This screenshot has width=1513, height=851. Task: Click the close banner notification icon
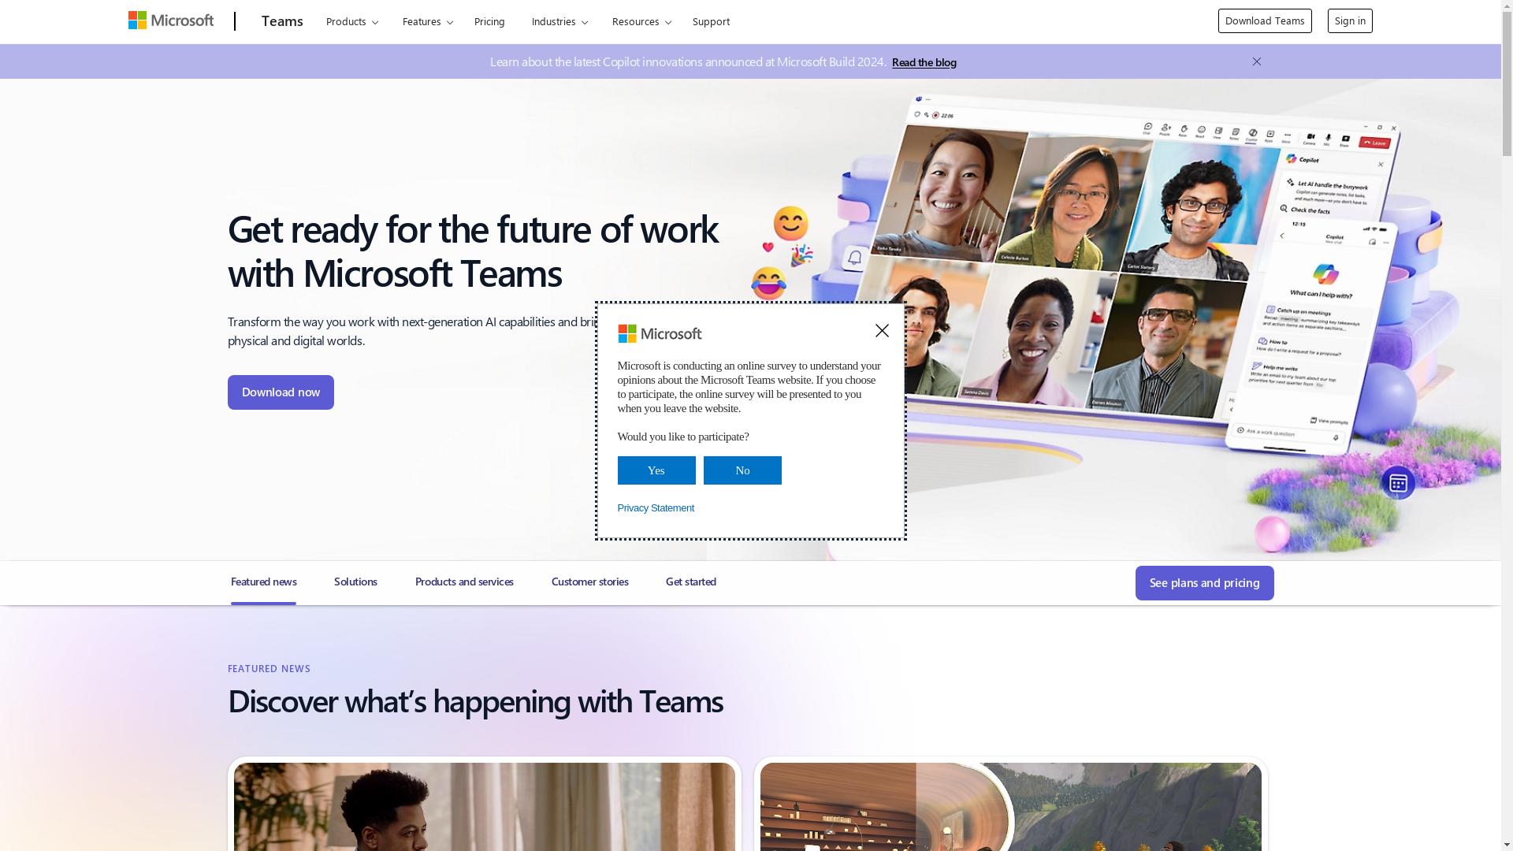pos(1258,61)
